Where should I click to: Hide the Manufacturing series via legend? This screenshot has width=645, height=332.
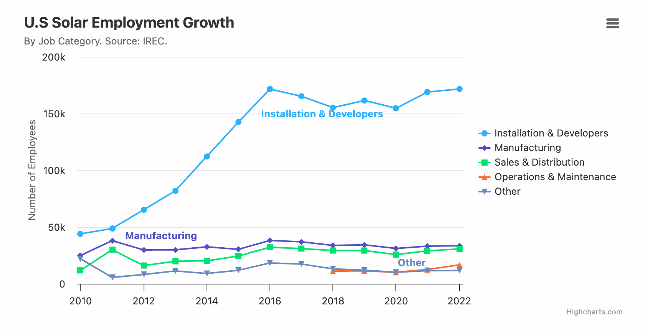(x=528, y=148)
